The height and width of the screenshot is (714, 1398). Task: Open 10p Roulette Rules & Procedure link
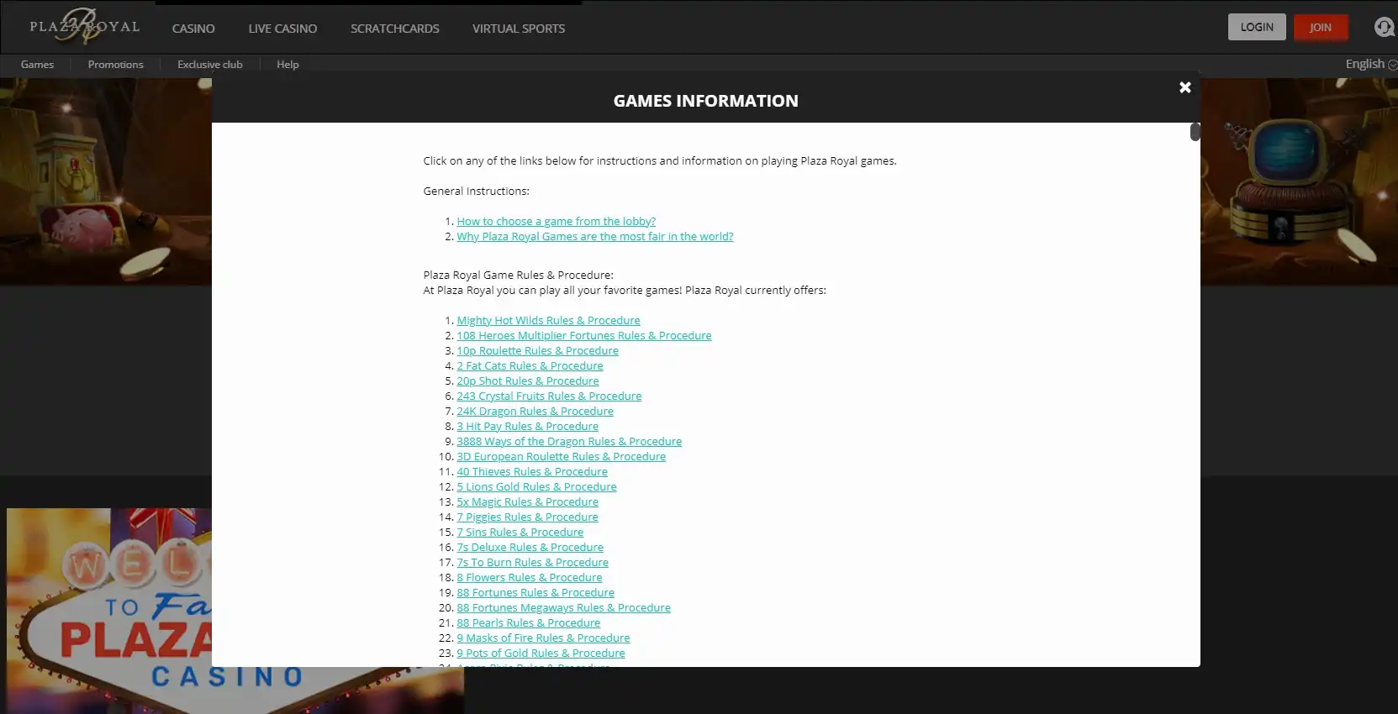tap(537, 351)
